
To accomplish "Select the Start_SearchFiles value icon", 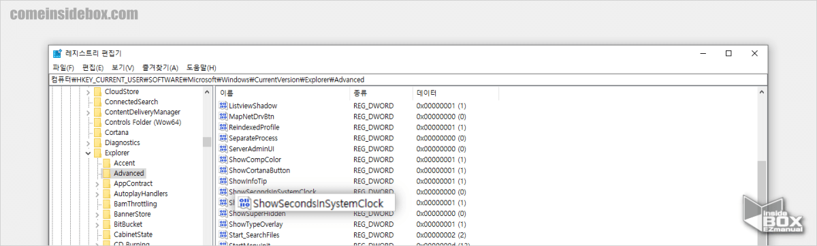I will [x=223, y=235].
